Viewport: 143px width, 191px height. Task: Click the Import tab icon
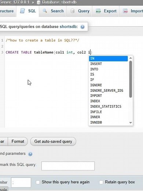125,11
